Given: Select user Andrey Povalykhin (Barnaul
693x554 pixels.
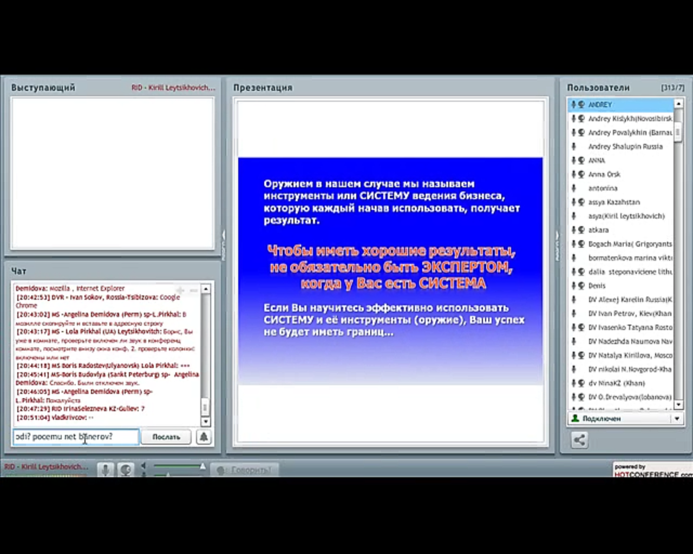Looking at the screenshot, I should [620, 133].
